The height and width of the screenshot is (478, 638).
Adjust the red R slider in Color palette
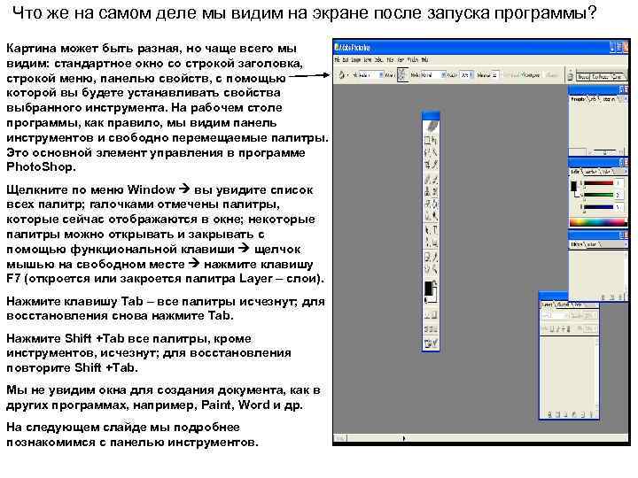click(x=597, y=183)
